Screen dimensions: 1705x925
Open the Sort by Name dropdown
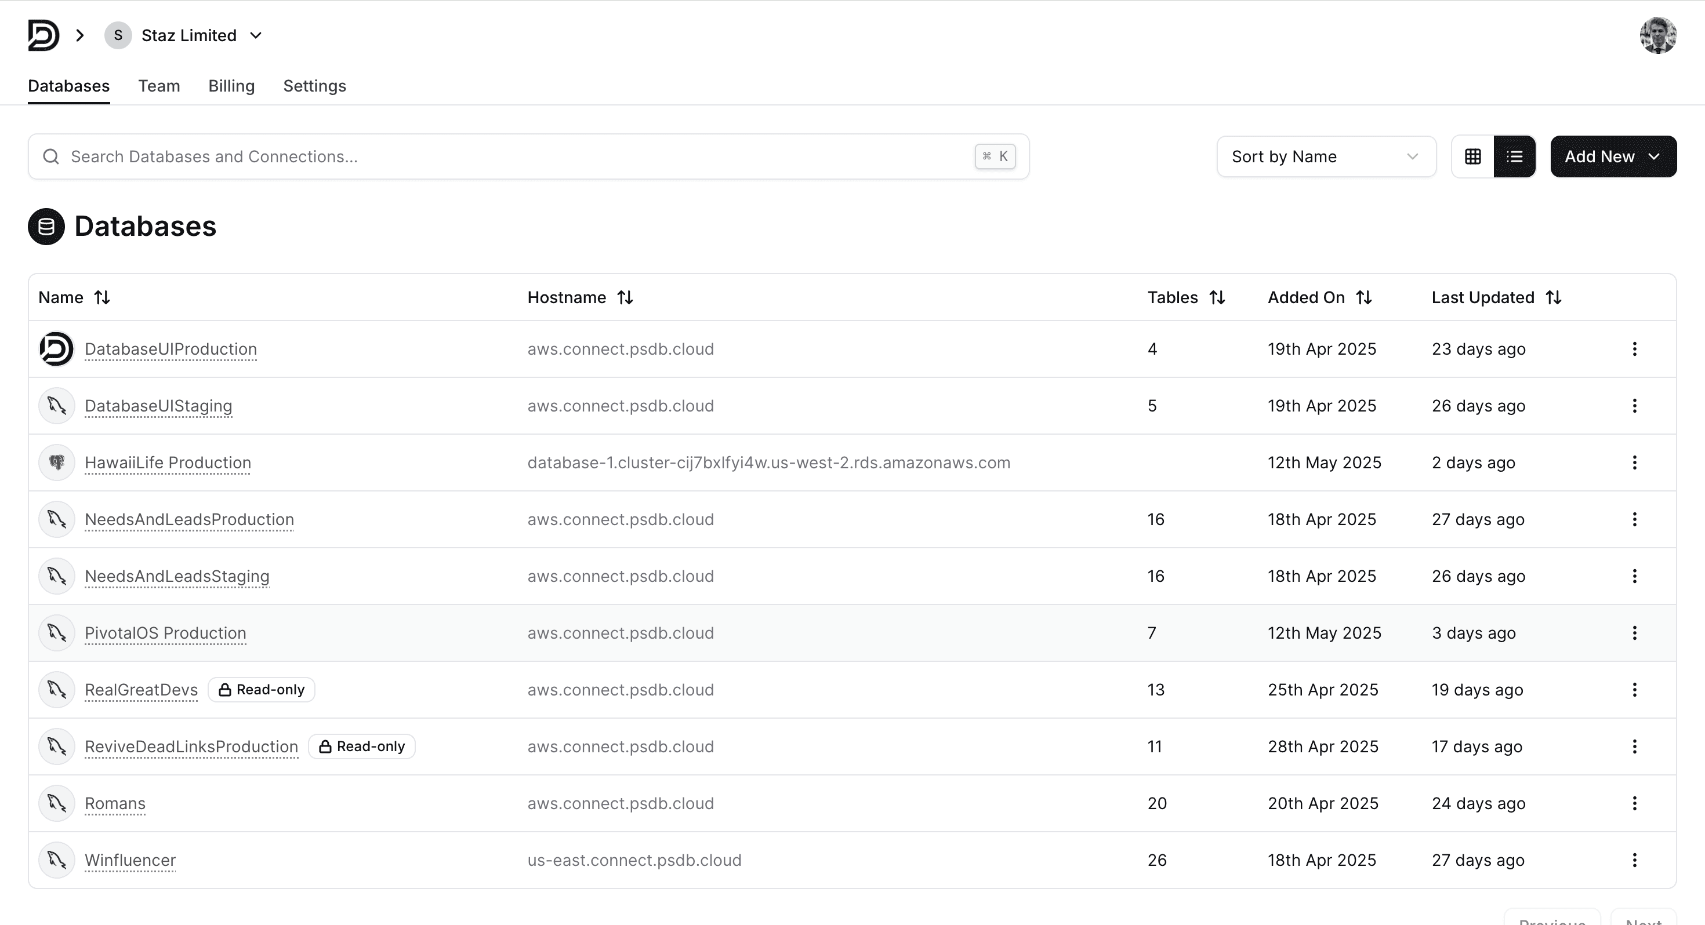(1326, 157)
